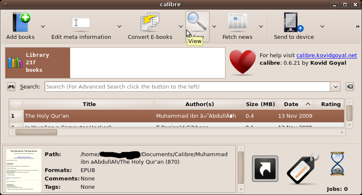Expand the Add books dropdown arrow
The height and width of the screenshot is (195, 362).
tap(43, 27)
